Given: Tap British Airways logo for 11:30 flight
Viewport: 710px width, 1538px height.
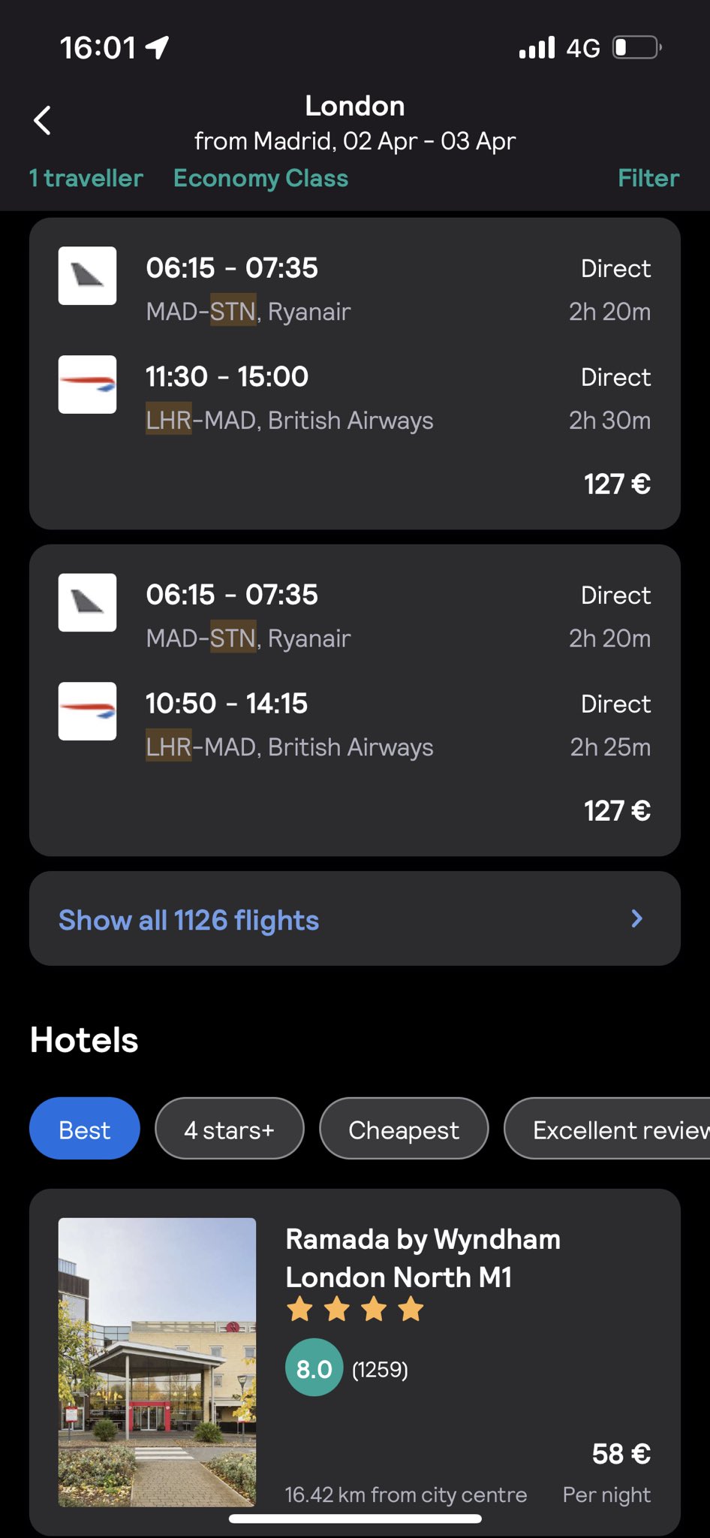Looking at the screenshot, I should tap(87, 384).
